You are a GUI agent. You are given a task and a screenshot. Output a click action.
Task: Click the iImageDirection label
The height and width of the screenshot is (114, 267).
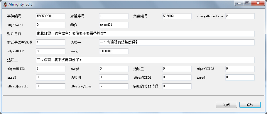point(210,16)
